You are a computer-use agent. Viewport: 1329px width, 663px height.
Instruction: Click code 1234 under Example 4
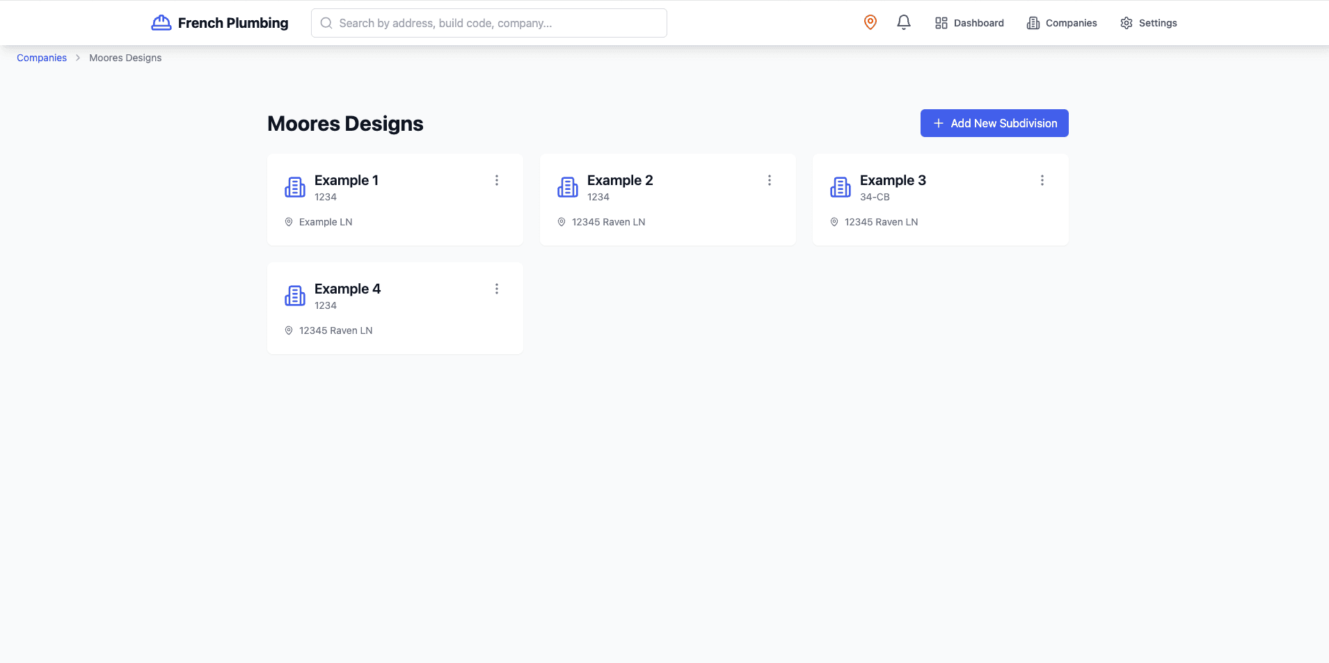pyautogui.click(x=326, y=305)
